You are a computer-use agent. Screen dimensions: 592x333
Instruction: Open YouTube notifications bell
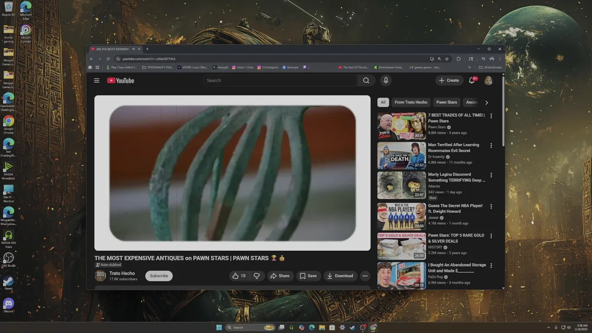point(472,80)
